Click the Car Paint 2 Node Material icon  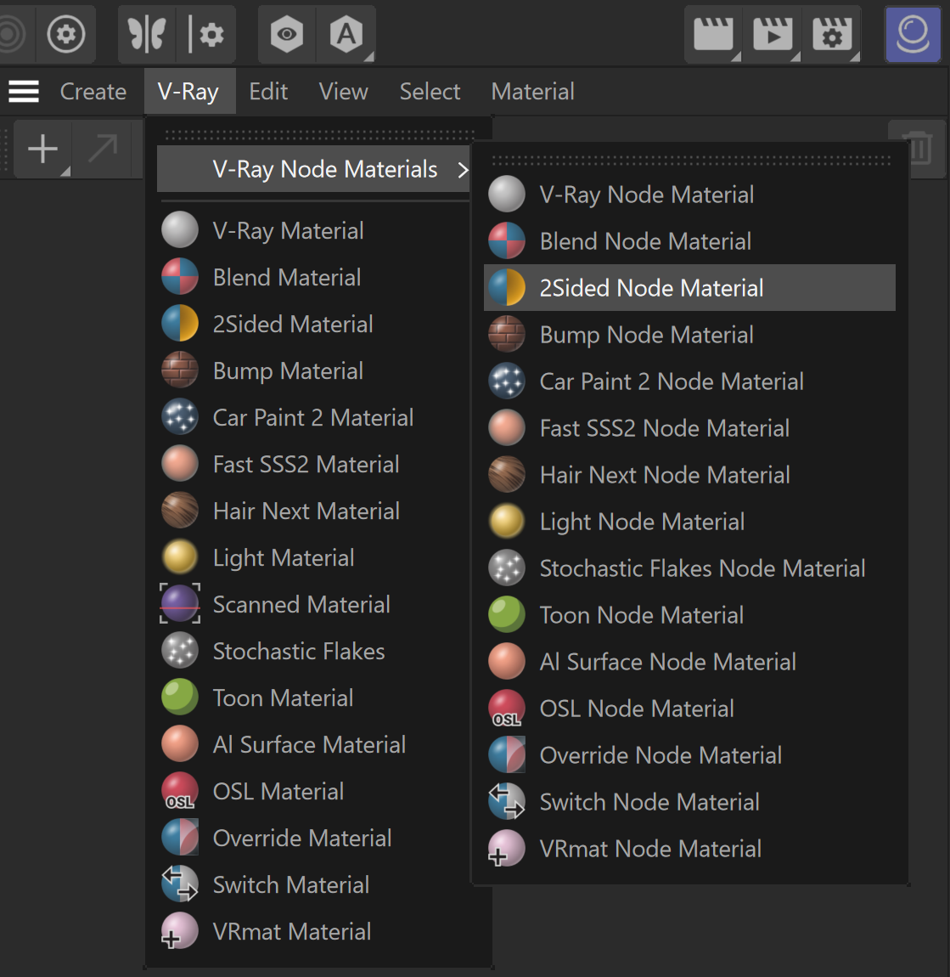click(507, 381)
